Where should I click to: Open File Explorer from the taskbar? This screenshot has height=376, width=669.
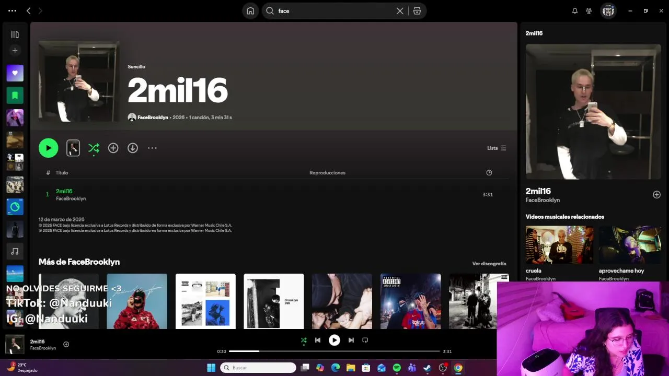[x=351, y=368]
